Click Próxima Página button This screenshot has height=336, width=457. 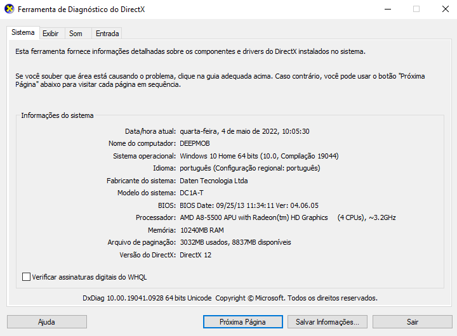tap(242, 321)
